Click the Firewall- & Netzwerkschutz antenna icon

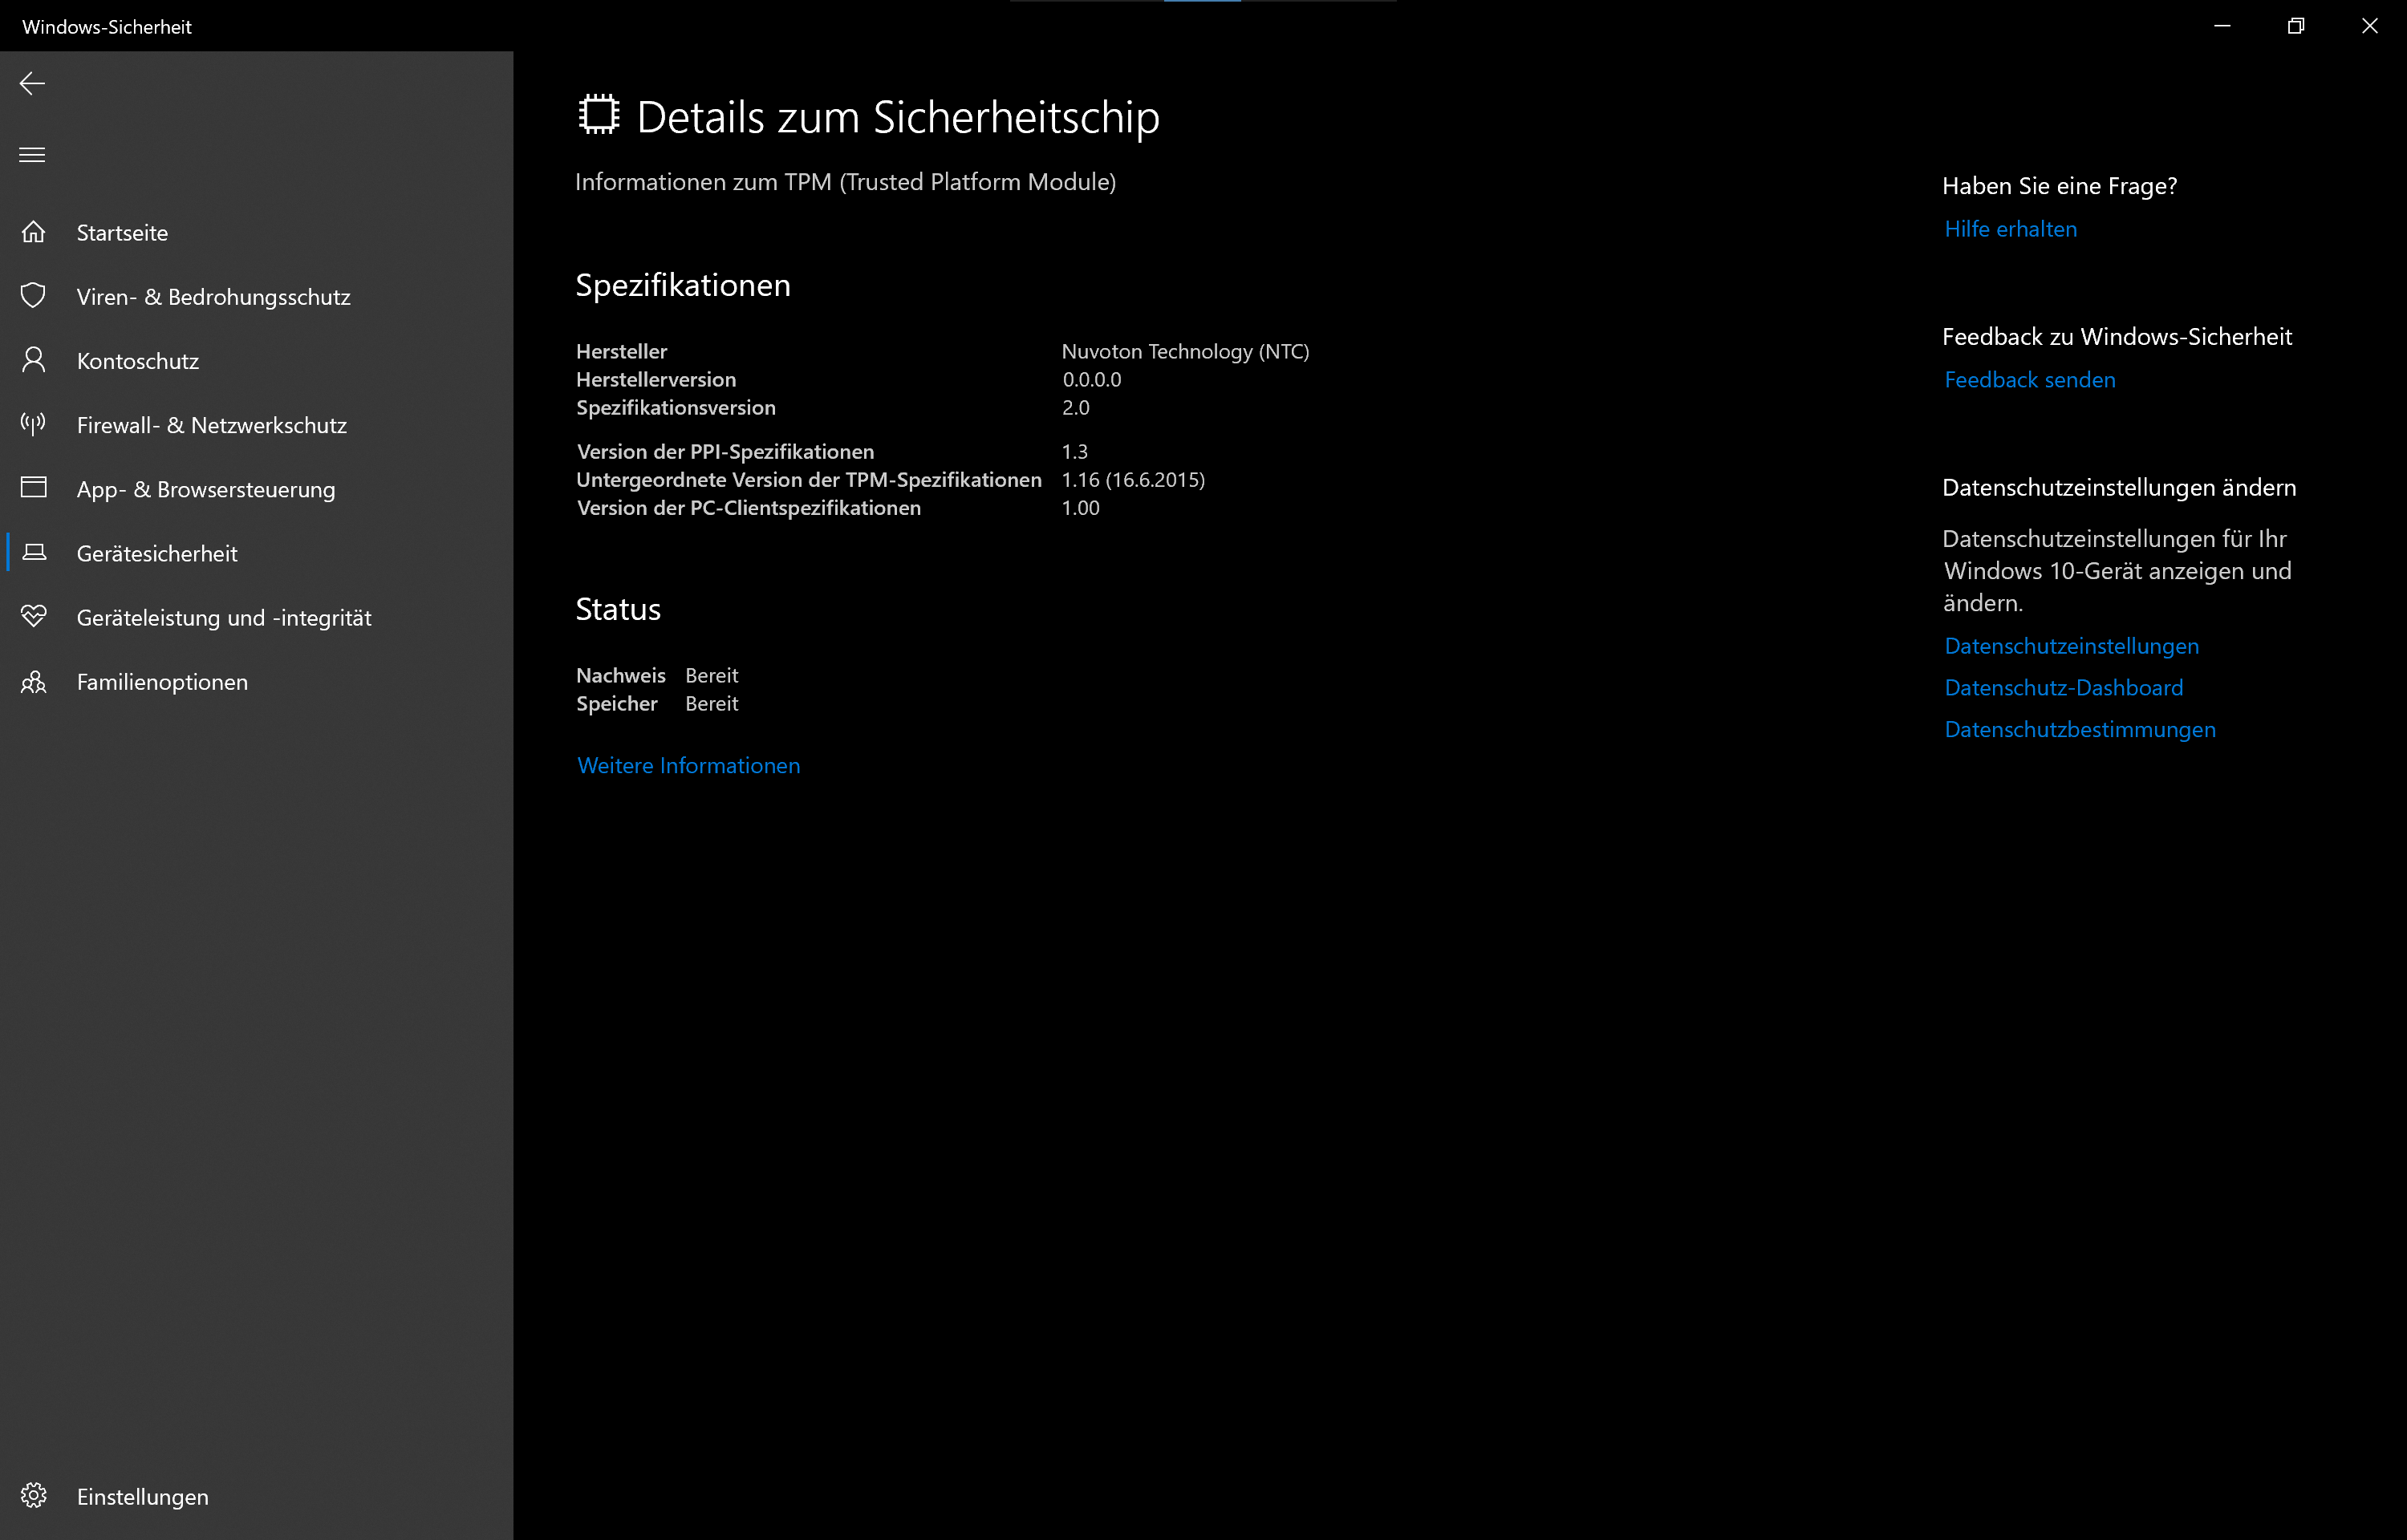tap(34, 424)
